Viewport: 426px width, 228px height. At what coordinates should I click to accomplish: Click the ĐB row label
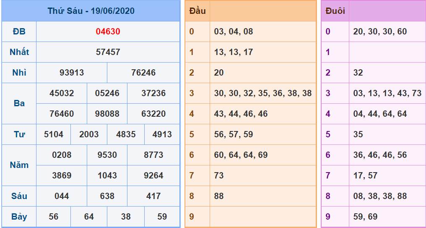[19, 31]
